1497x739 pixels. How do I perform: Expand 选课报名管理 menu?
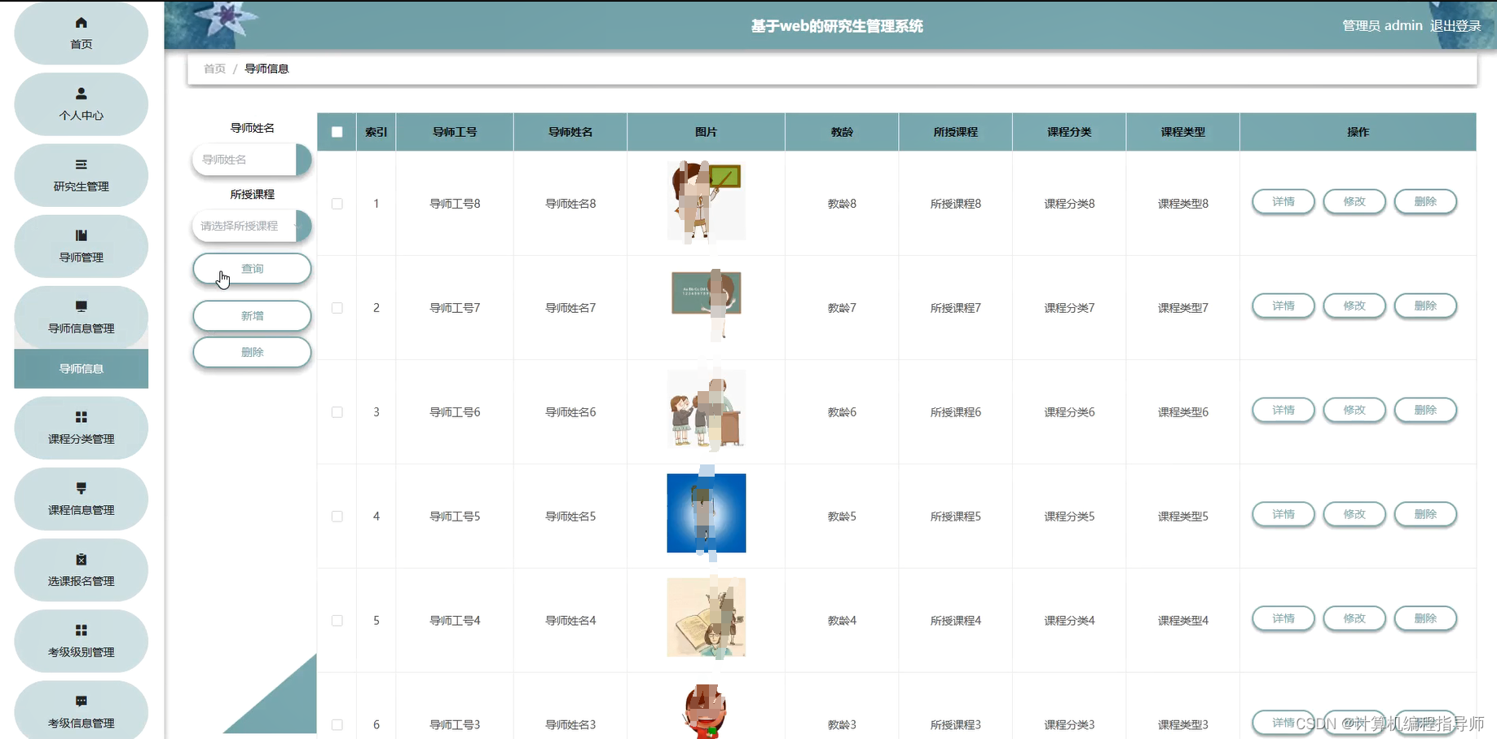pyautogui.click(x=81, y=570)
